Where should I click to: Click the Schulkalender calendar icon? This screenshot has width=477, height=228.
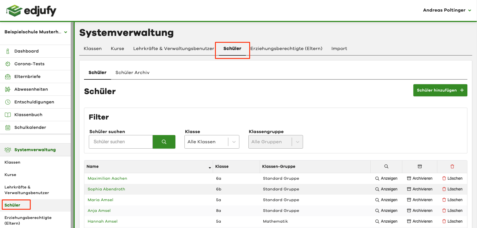pyautogui.click(x=8, y=127)
